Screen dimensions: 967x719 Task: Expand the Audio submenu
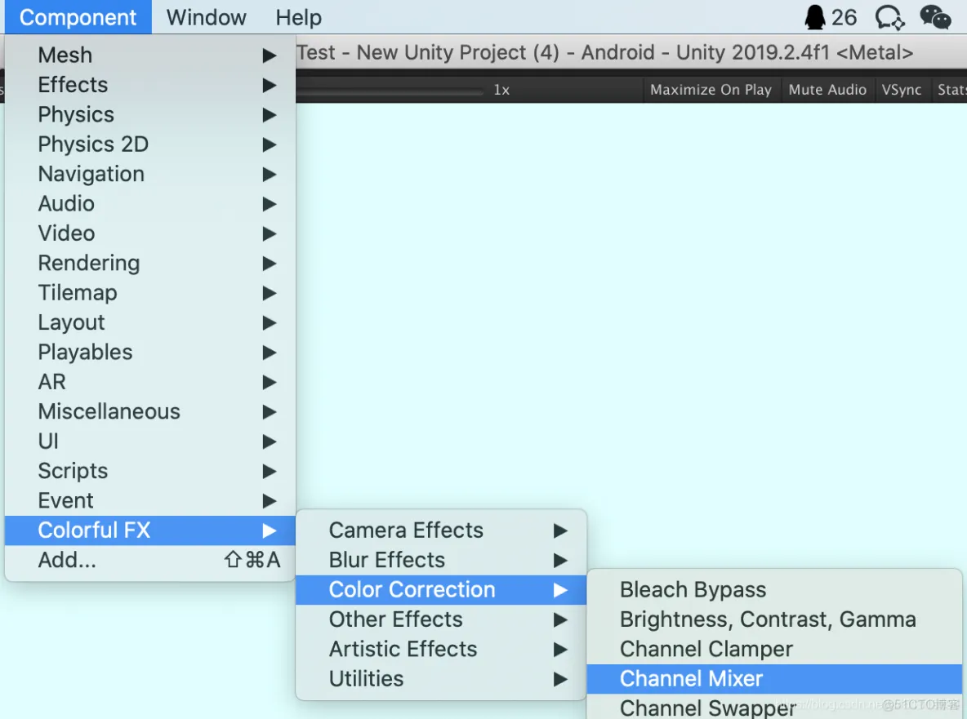tap(149, 203)
